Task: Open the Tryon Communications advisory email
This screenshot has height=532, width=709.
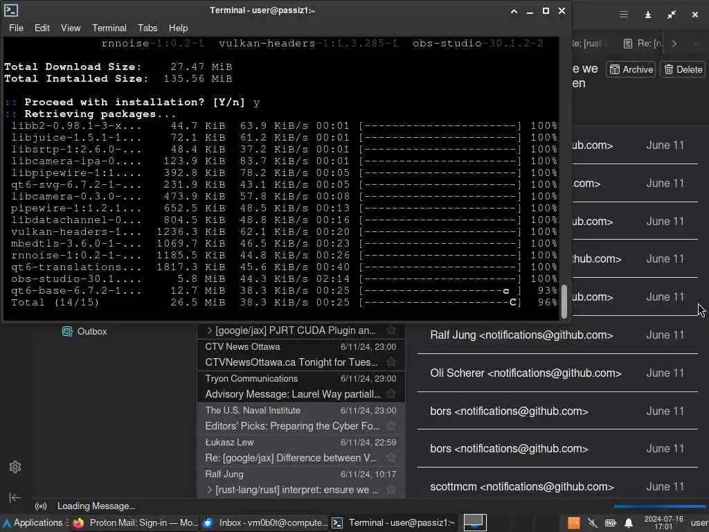Action: coord(301,387)
